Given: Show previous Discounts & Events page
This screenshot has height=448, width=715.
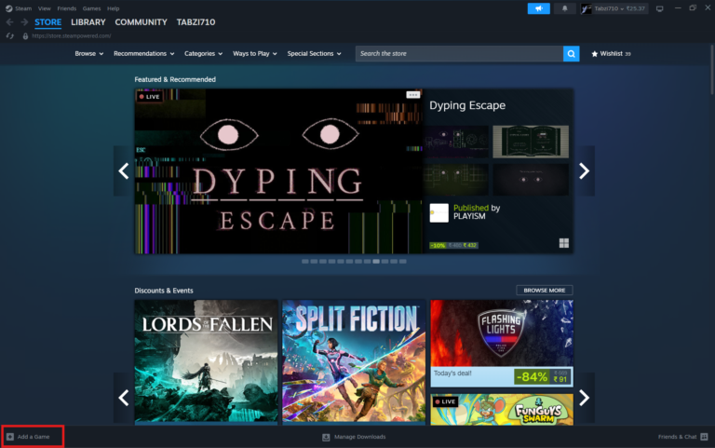Looking at the screenshot, I should (124, 398).
